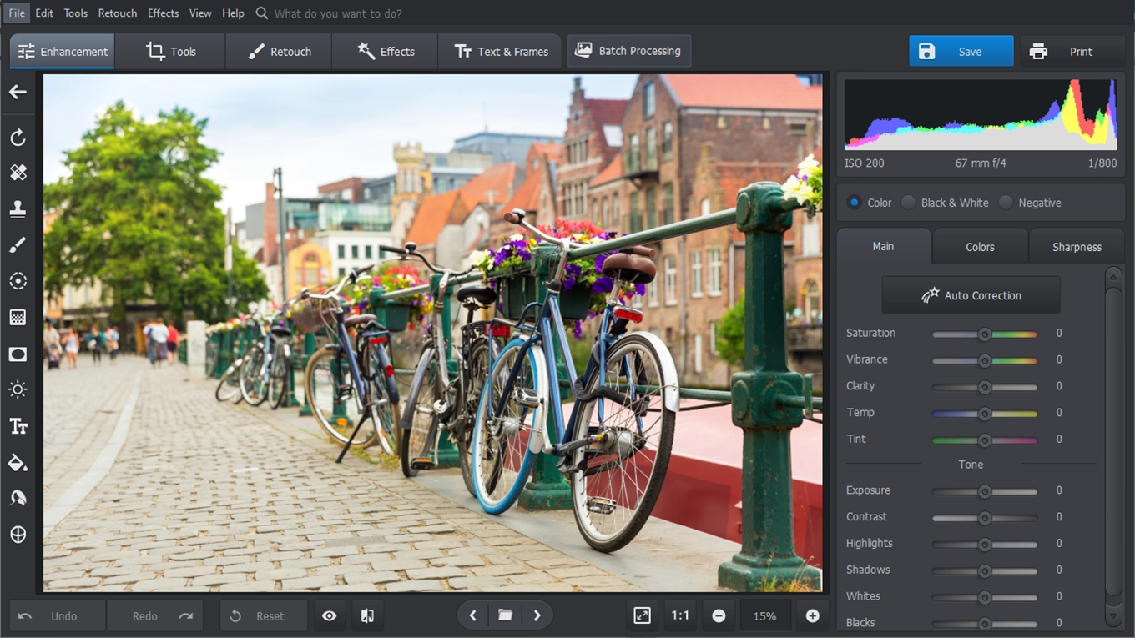Select the paint bucket fill tool
Image resolution: width=1135 pixels, height=638 pixels.
click(18, 463)
